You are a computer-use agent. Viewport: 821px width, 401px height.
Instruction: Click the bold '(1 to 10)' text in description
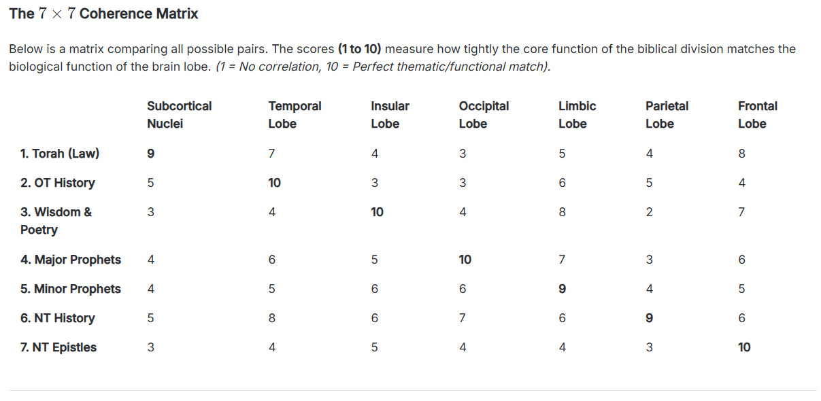pos(360,49)
